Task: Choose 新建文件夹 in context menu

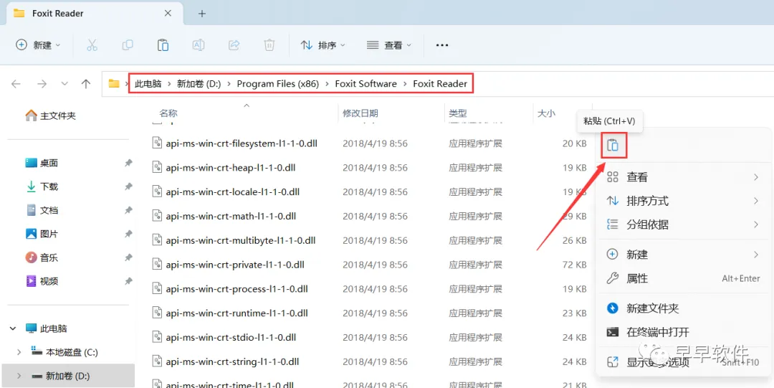Action: point(683,308)
